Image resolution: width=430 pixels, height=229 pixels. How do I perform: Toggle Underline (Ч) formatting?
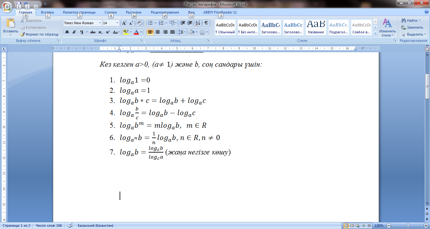click(82, 32)
